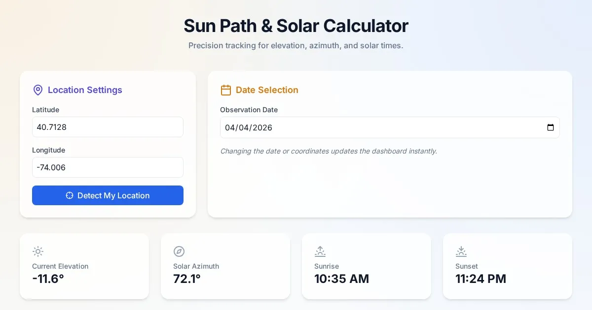Screen dimensions: 592x310
Task: Click the sun icon above Current Elevation
Action: pos(37,251)
